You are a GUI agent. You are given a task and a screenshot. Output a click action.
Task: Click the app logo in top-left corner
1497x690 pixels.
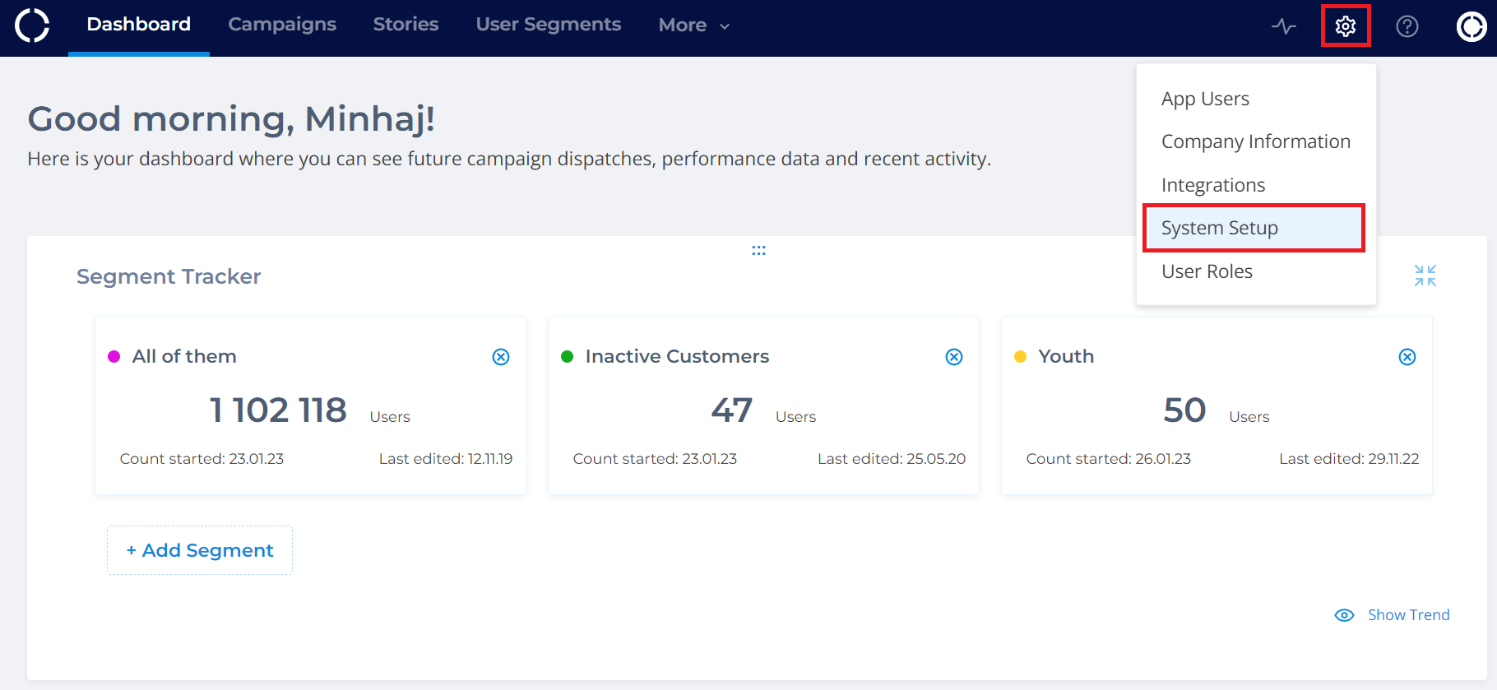coord(32,25)
